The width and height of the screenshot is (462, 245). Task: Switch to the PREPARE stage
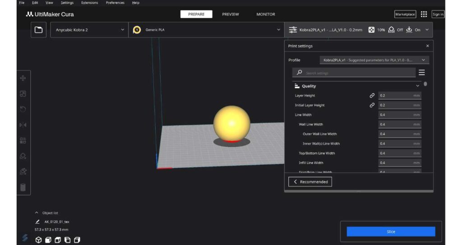[196, 14]
